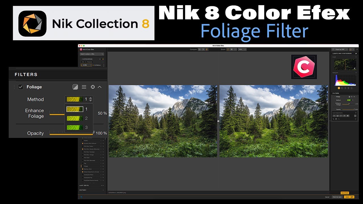Choose method 3 in Method dropdown
Image resolution: width=363 pixels, height=204 pixels.
(x=77, y=127)
